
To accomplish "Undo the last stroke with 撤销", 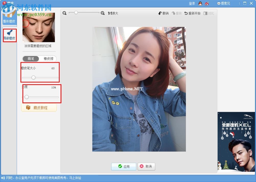I will tap(163, 13).
